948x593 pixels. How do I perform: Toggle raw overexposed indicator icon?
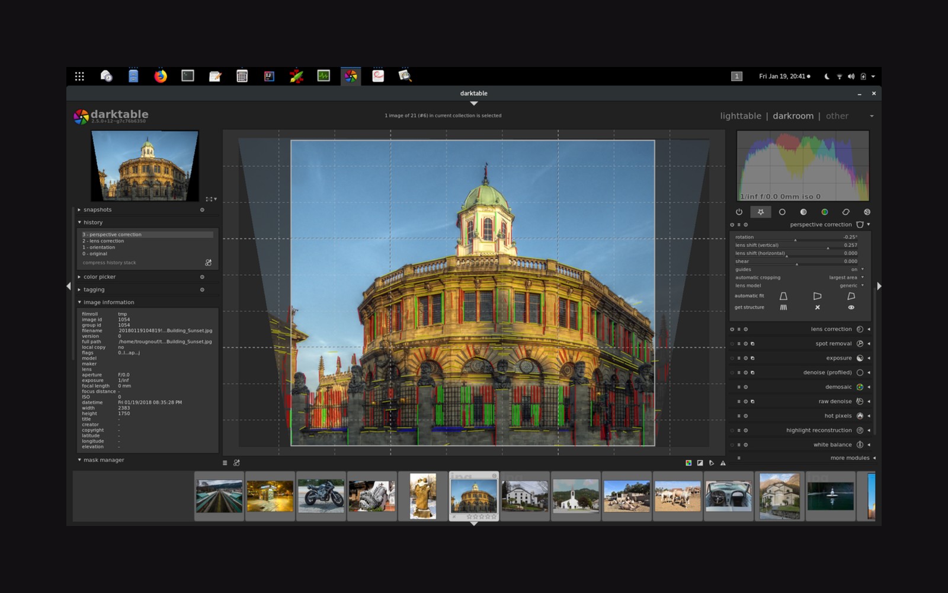coord(688,463)
